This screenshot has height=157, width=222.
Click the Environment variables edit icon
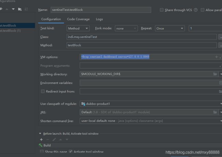click(221, 83)
